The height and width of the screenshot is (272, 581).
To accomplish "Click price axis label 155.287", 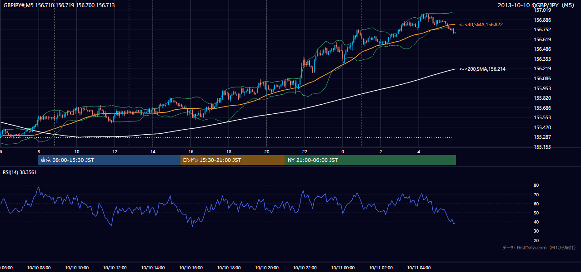I will (542, 137).
